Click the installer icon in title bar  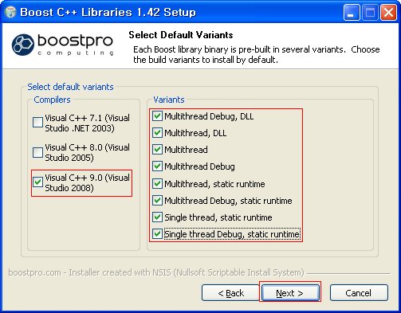point(10,12)
